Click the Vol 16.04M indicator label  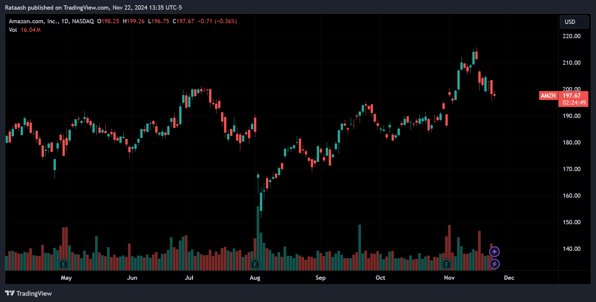point(25,30)
